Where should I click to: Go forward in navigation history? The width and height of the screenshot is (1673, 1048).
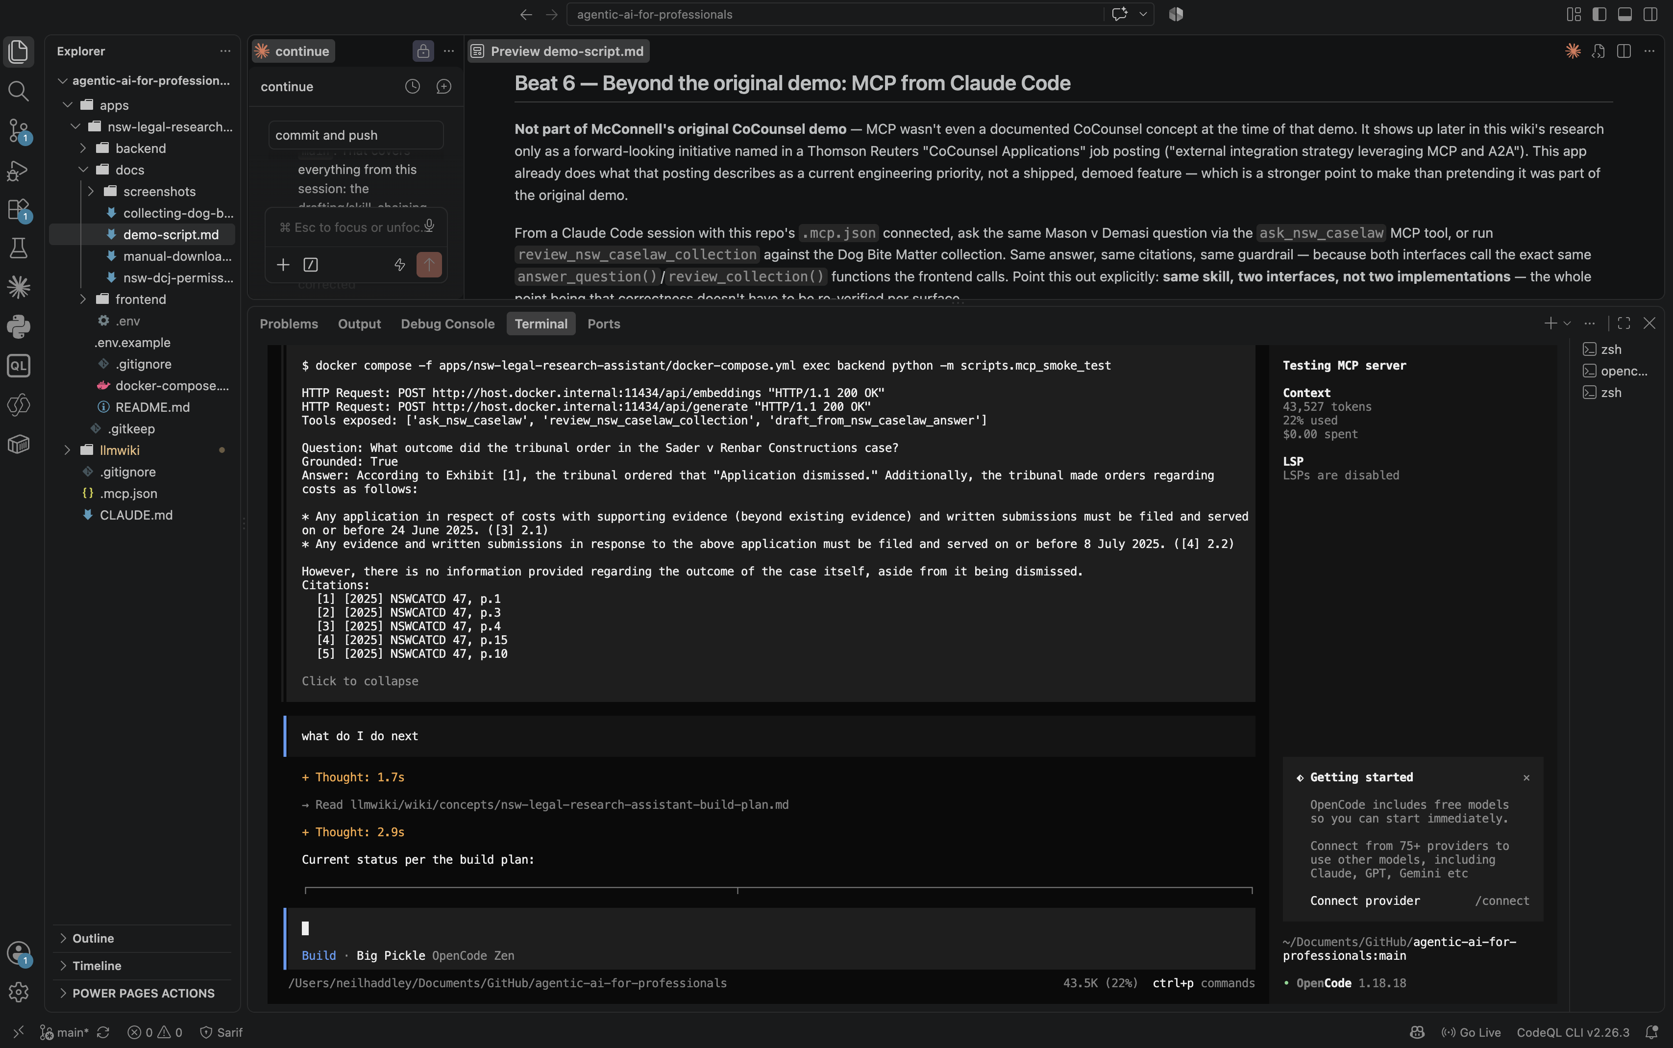point(551,15)
